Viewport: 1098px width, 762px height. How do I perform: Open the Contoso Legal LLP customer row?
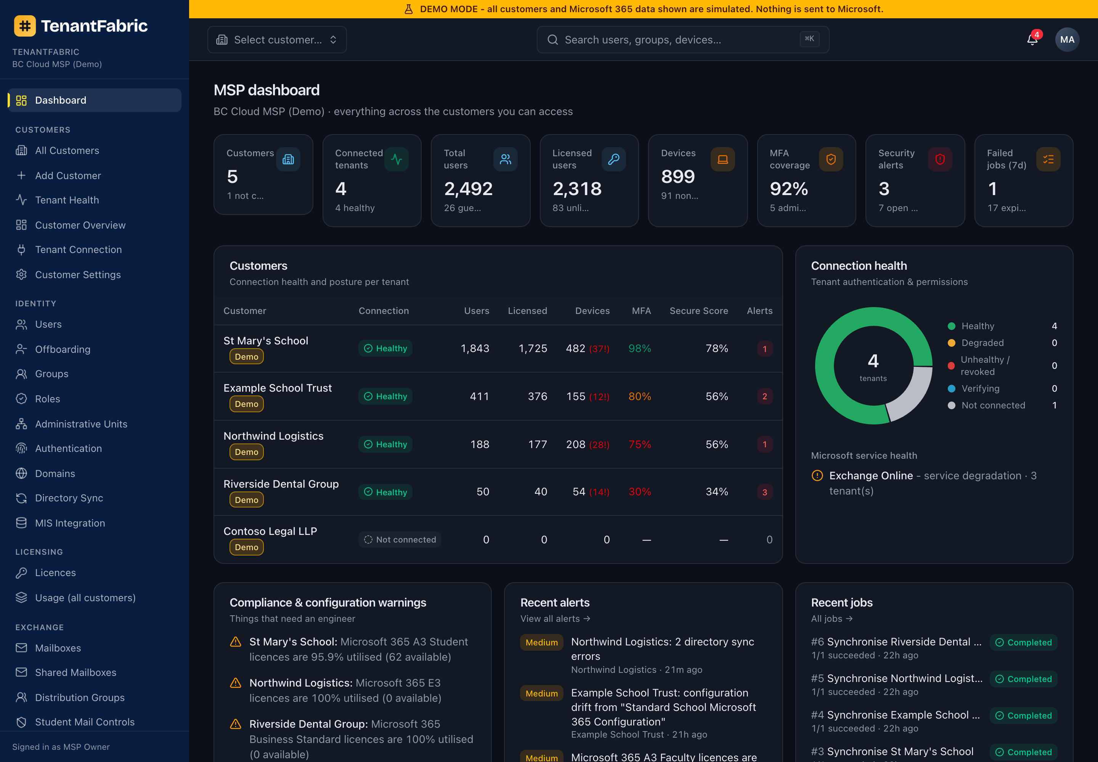(x=498, y=539)
